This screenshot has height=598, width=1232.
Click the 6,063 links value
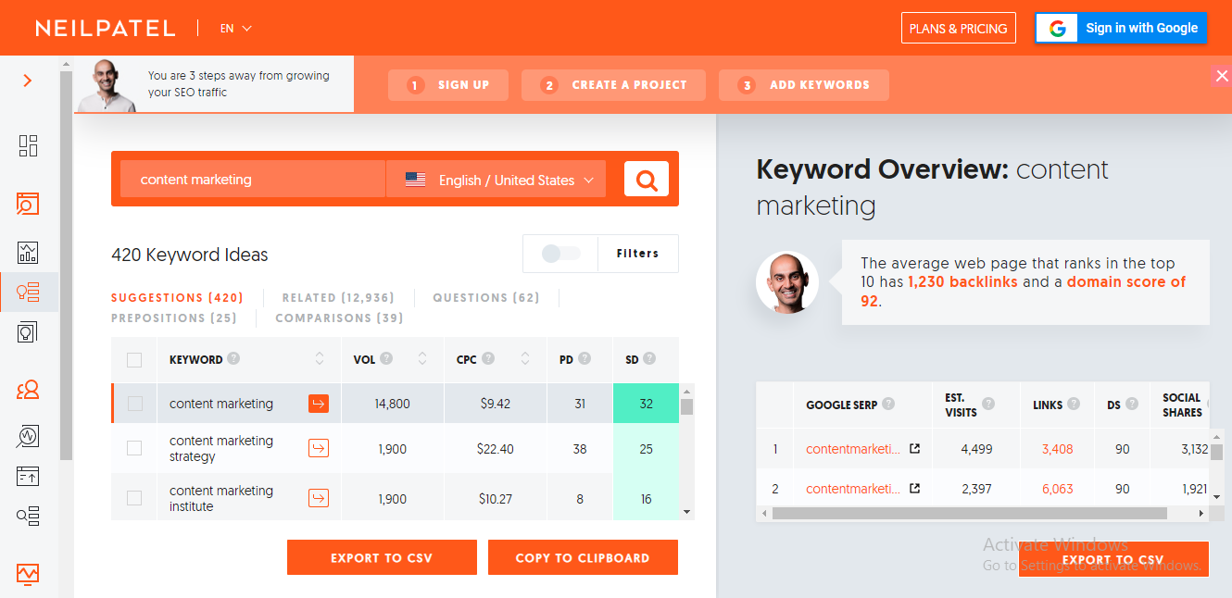[1057, 488]
